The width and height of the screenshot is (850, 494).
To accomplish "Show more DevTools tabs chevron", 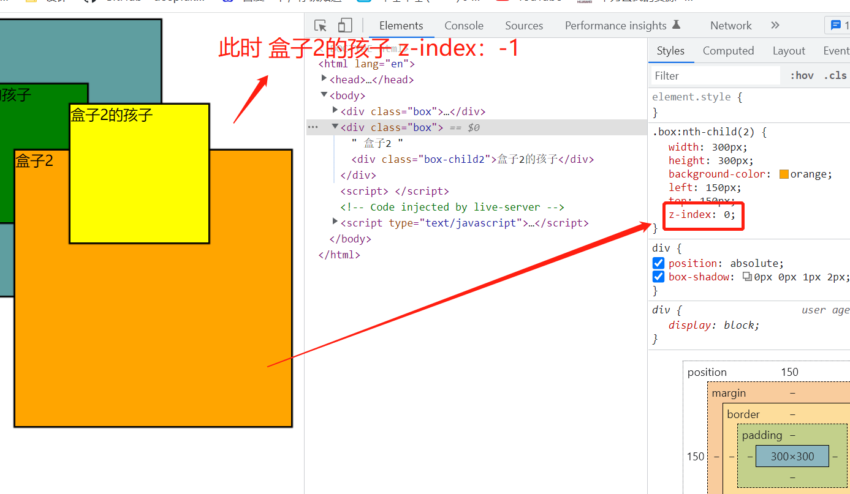I will coord(775,25).
